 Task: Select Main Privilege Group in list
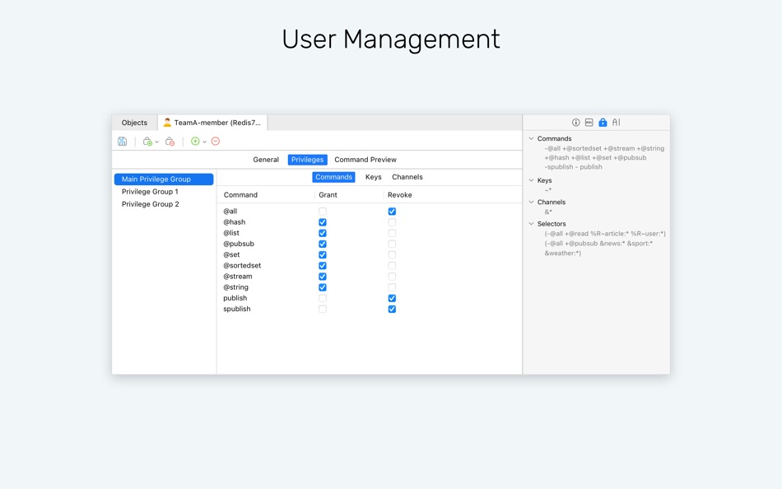point(164,179)
